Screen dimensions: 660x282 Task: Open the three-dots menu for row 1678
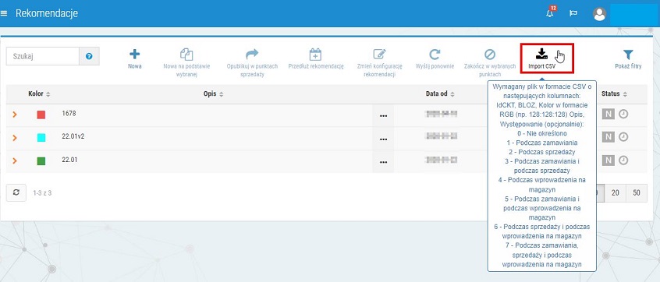tap(383, 116)
